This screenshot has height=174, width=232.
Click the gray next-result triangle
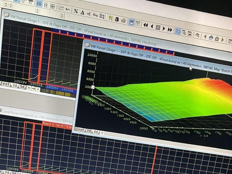point(223,40)
